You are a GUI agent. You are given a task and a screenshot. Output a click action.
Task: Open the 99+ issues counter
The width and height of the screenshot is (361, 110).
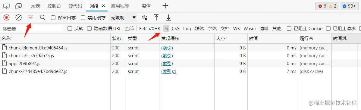point(349,6)
